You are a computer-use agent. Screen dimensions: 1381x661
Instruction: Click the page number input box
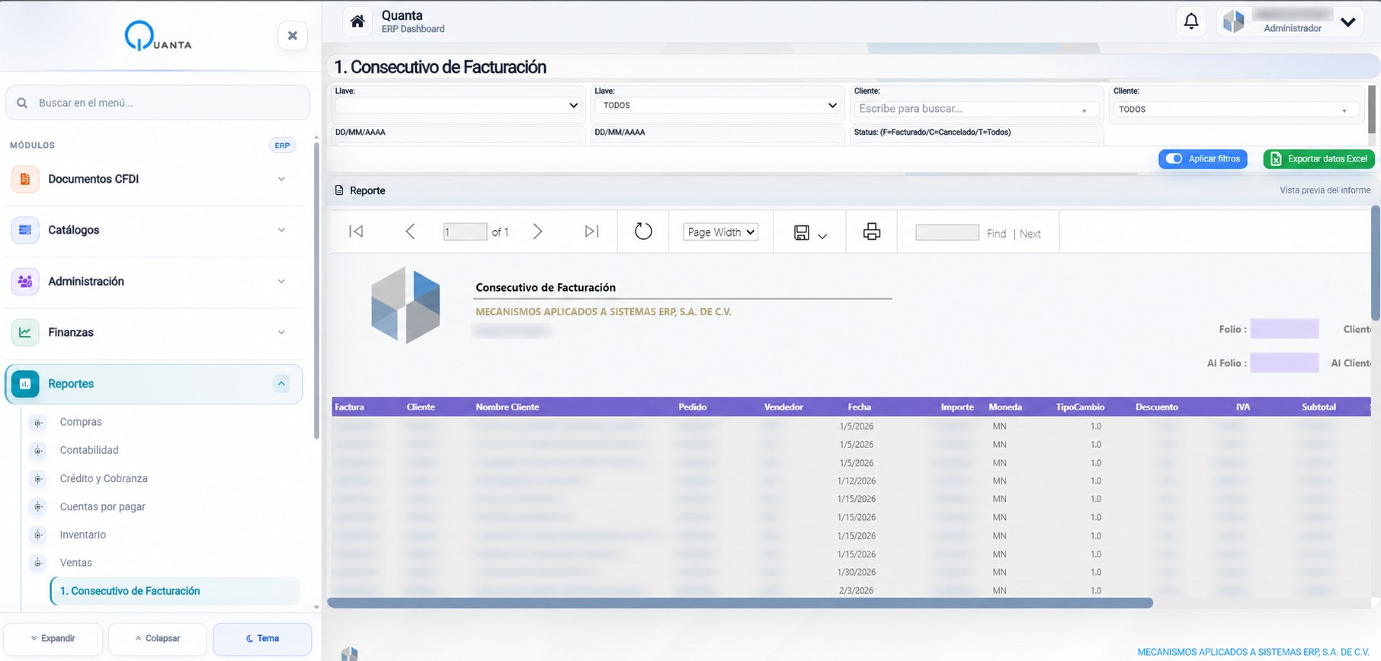point(465,232)
